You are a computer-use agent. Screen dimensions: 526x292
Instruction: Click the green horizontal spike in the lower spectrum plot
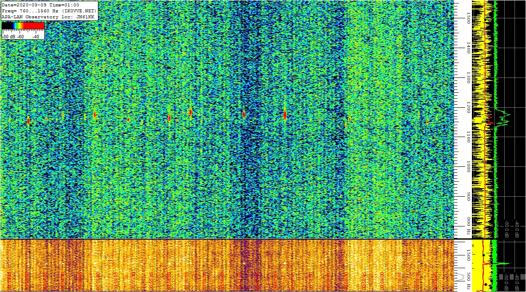point(502,264)
